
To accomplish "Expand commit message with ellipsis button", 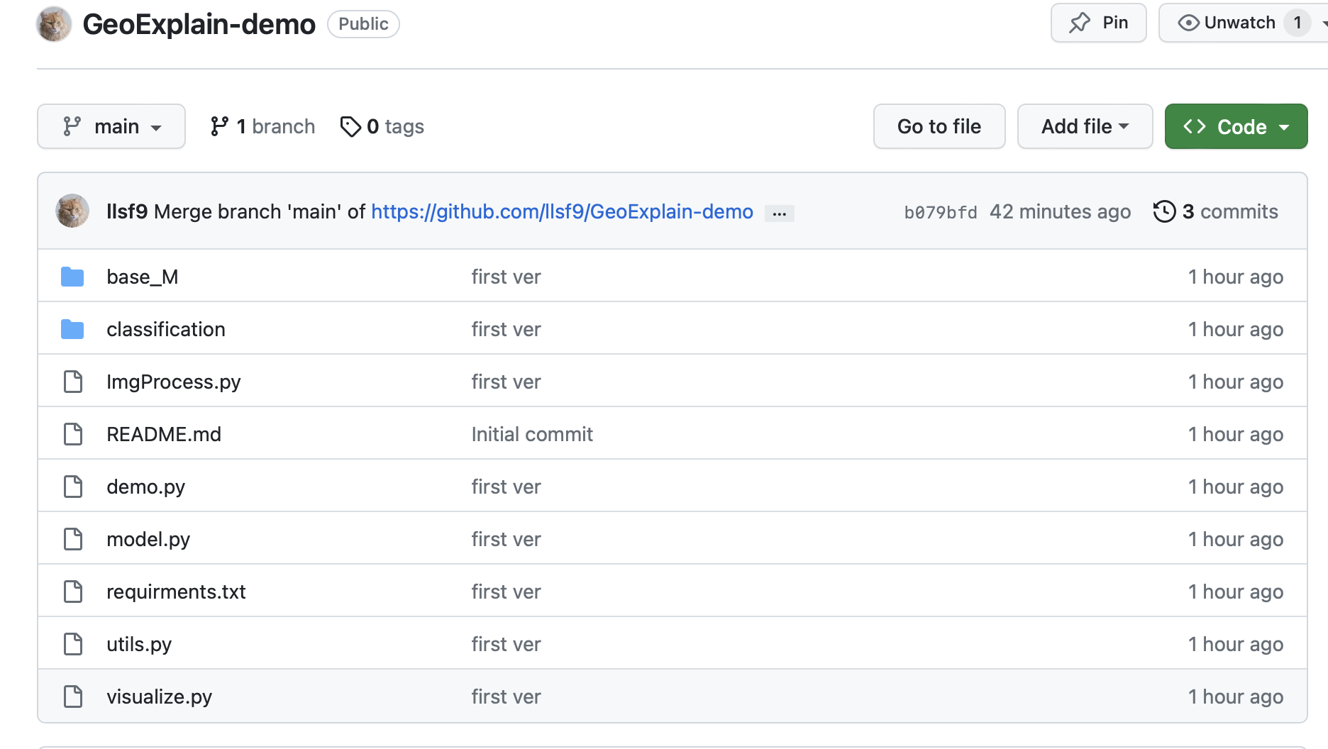I will coord(779,213).
